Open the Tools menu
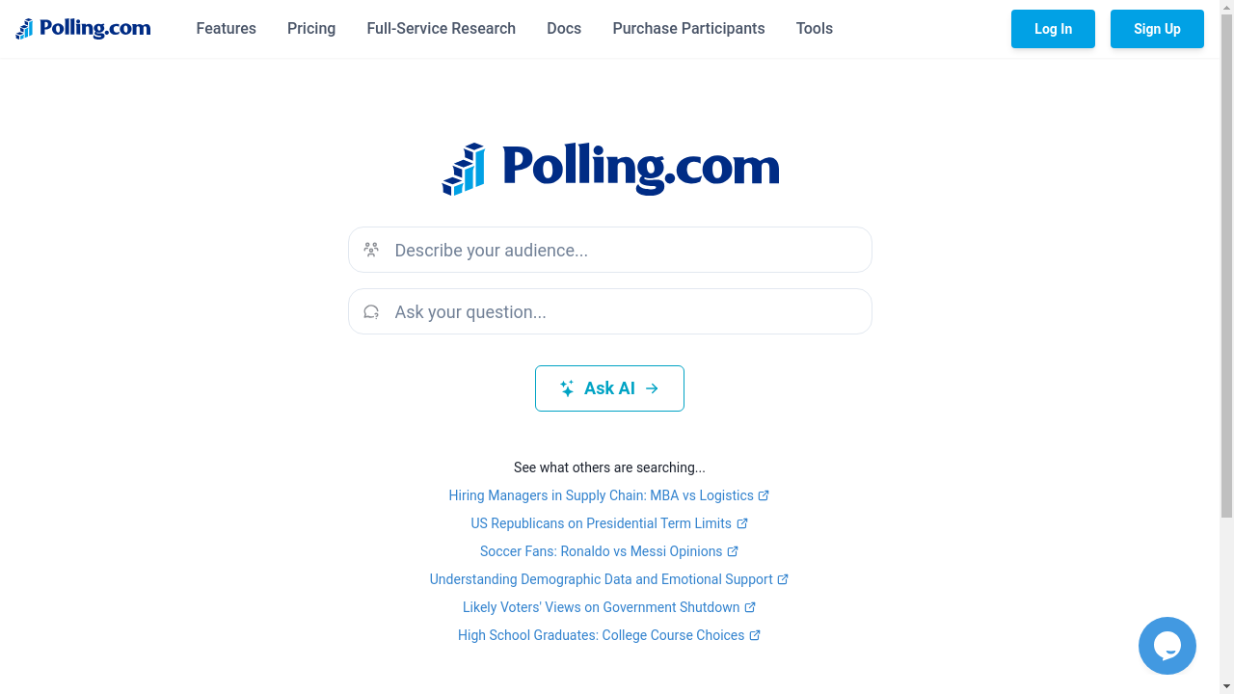 (x=814, y=29)
